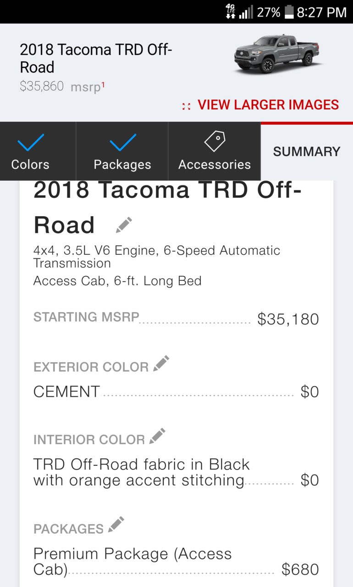Tap the expand icon beside View Larger Images
This screenshot has width=353, height=587.
click(186, 106)
